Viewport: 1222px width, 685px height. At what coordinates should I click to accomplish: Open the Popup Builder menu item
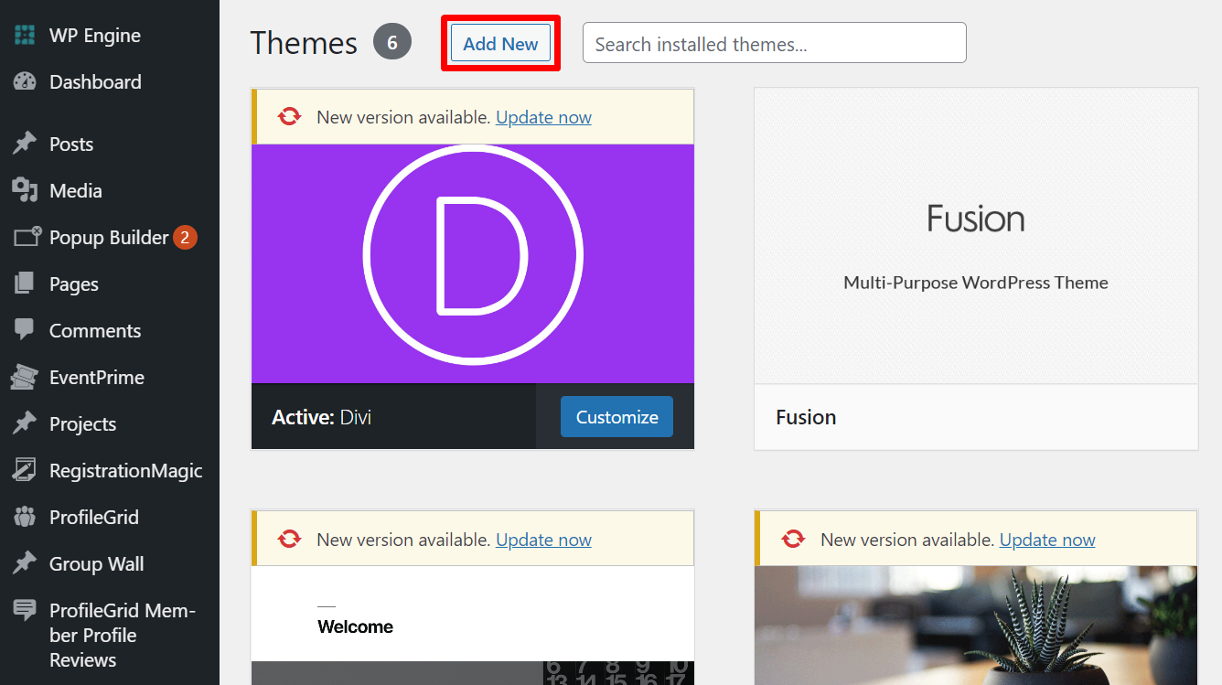110,237
